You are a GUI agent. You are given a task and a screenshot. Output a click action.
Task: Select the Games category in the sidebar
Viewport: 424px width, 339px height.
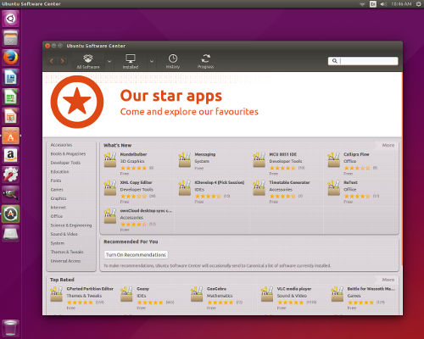click(57, 190)
